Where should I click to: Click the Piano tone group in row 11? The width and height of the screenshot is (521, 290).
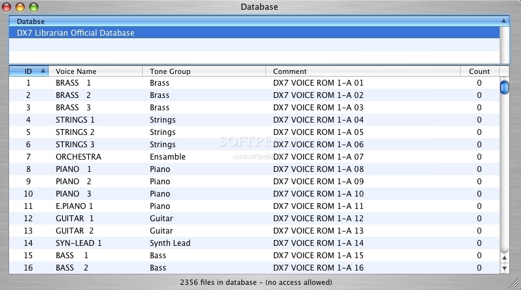pos(160,206)
